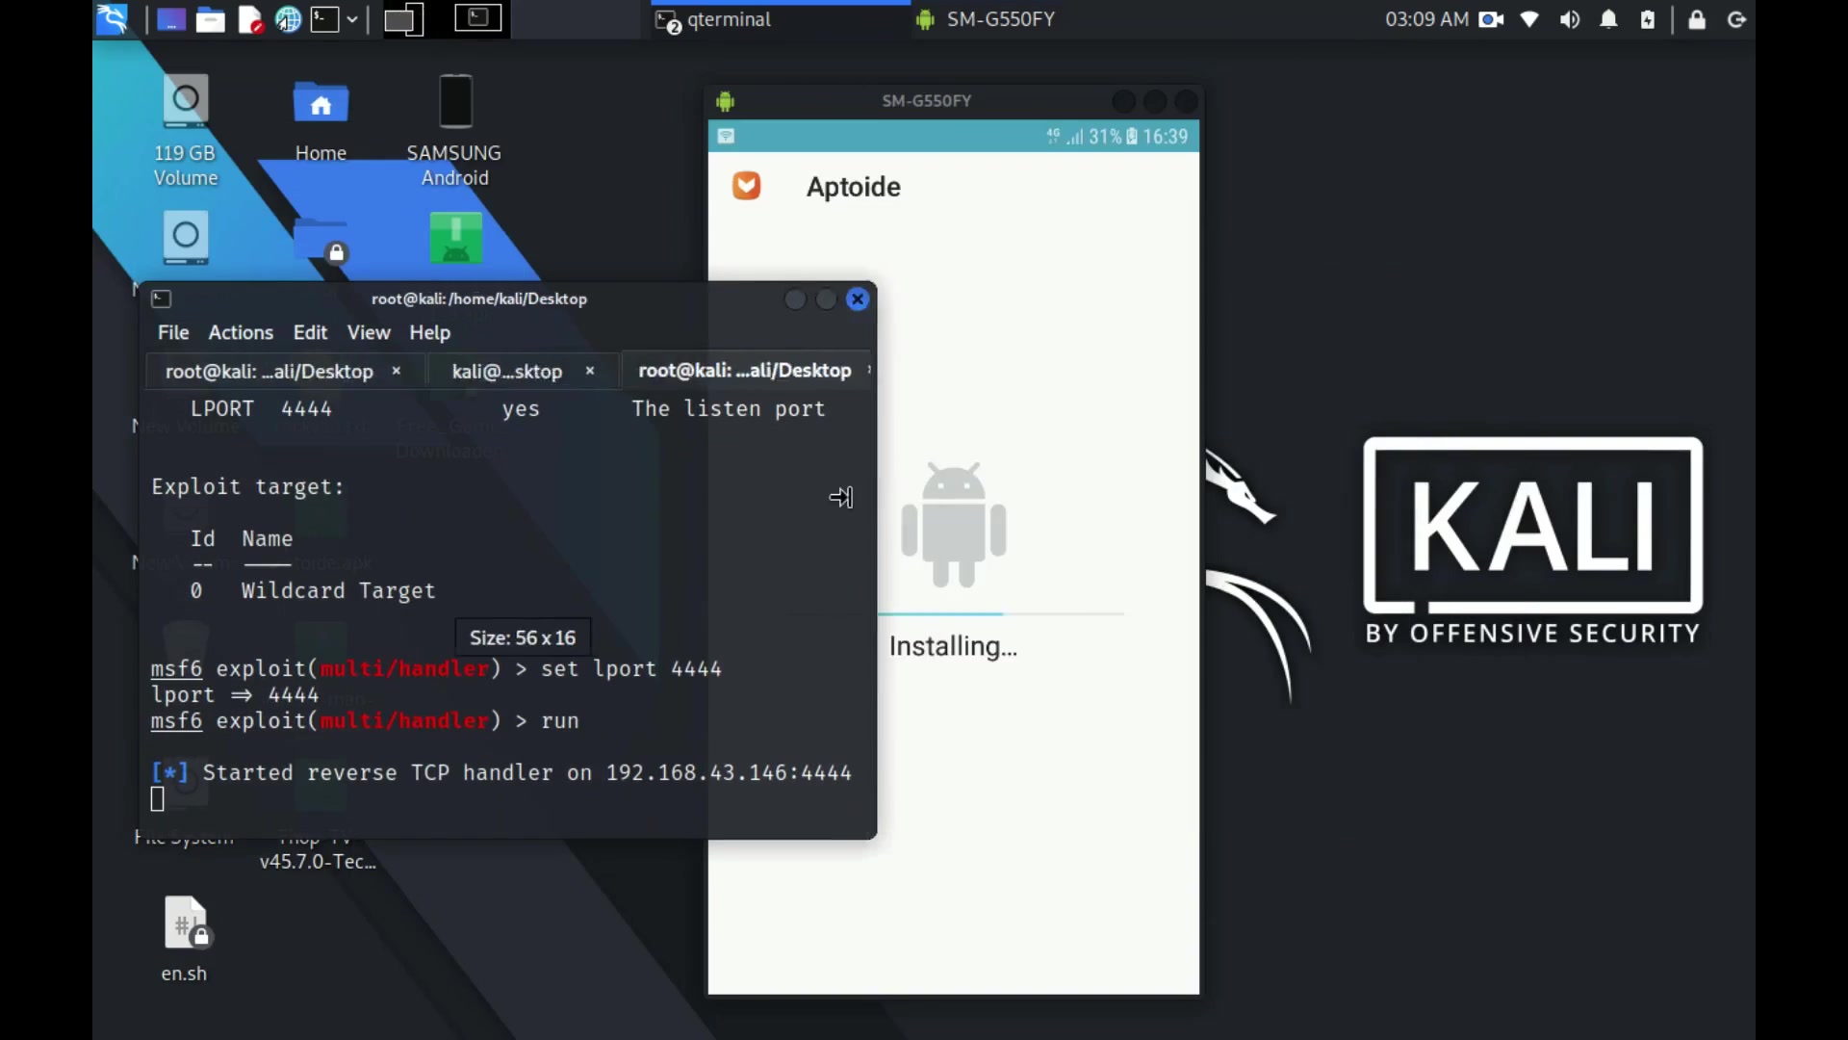The image size is (1848, 1040).
Task: Open the Home folder desktop icon
Action: click(321, 120)
